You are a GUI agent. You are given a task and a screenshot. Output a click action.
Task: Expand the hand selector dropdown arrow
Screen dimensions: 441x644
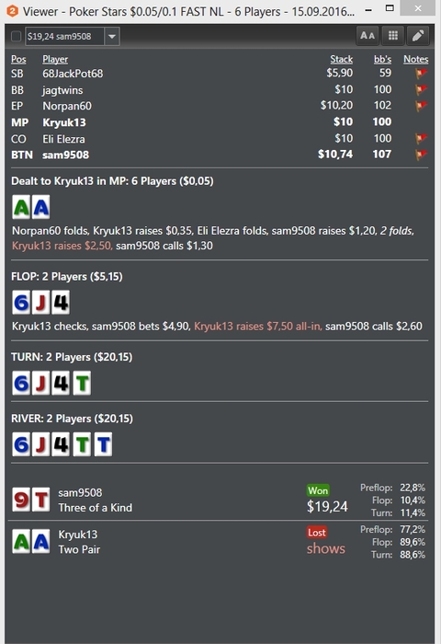pyautogui.click(x=111, y=37)
